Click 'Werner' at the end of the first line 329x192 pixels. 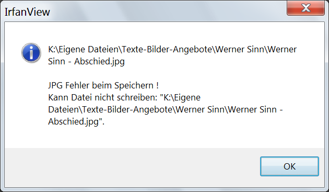tap(282, 50)
